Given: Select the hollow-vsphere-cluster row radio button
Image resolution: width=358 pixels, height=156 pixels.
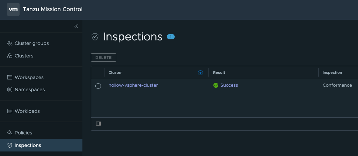Looking at the screenshot, I should pos(98,86).
